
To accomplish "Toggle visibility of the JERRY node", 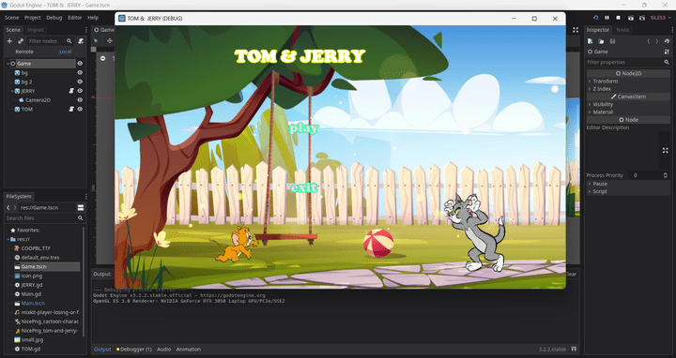I will pyautogui.click(x=80, y=91).
